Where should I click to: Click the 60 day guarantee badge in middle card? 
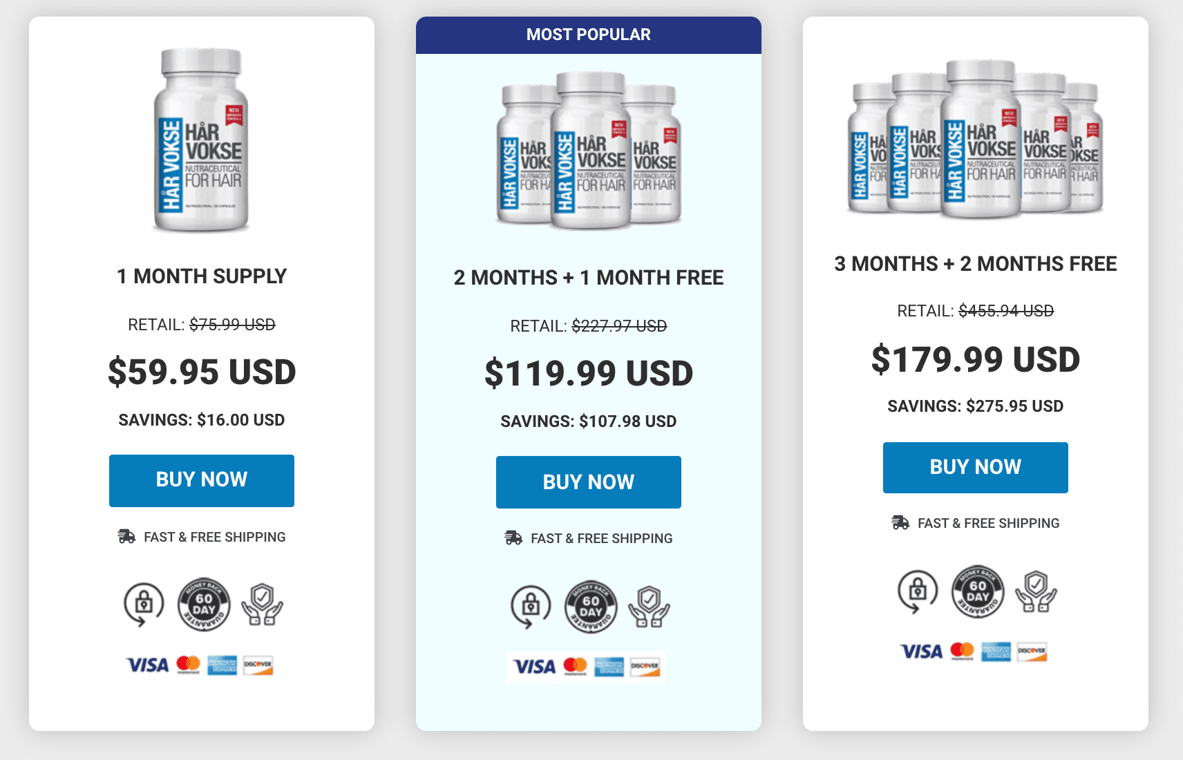(x=591, y=607)
